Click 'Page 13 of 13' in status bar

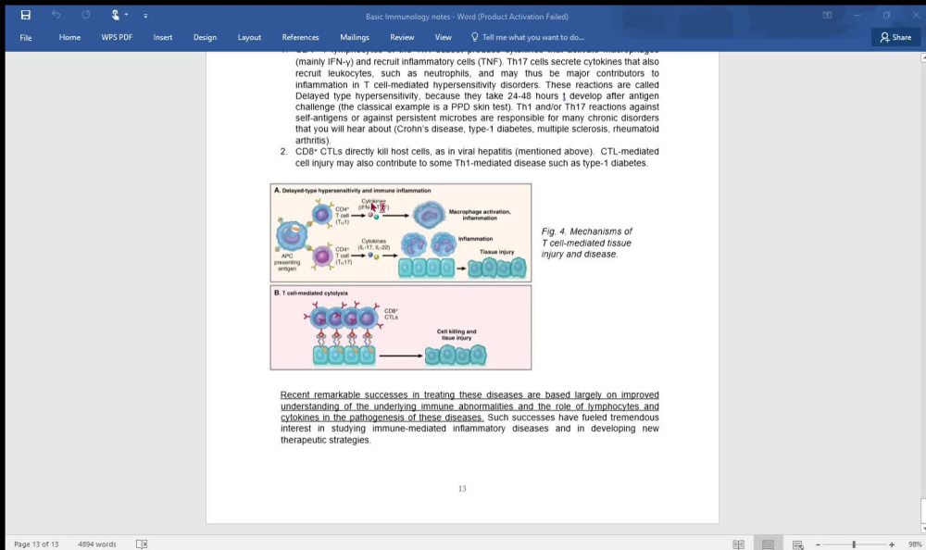coord(36,544)
